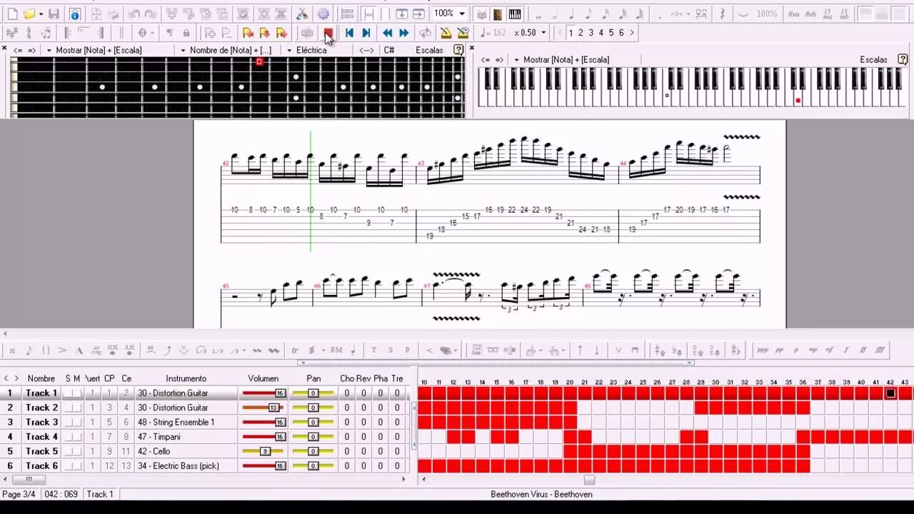The width and height of the screenshot is (914, 514).
Task: Open the score information icon
Action: coord(74,14)
